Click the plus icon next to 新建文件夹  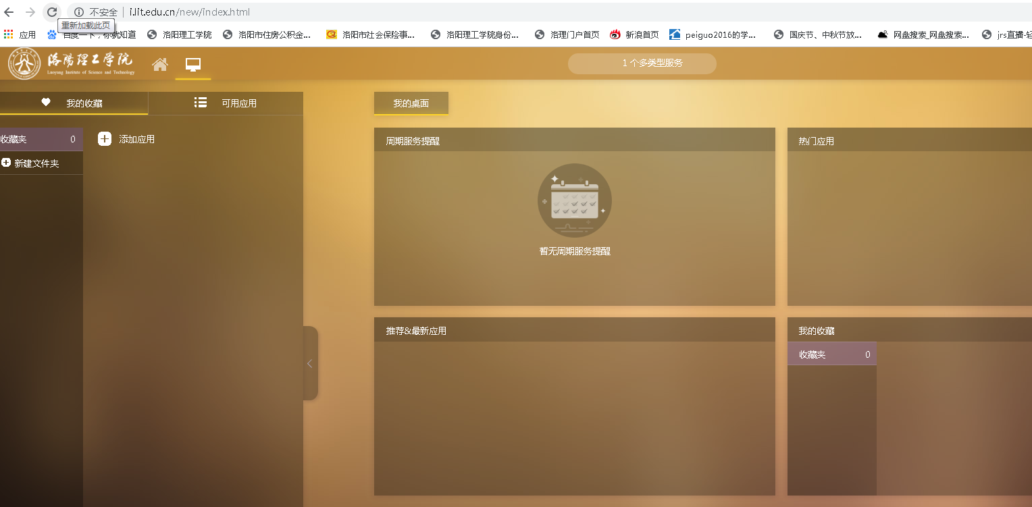(x=6, y=163)
